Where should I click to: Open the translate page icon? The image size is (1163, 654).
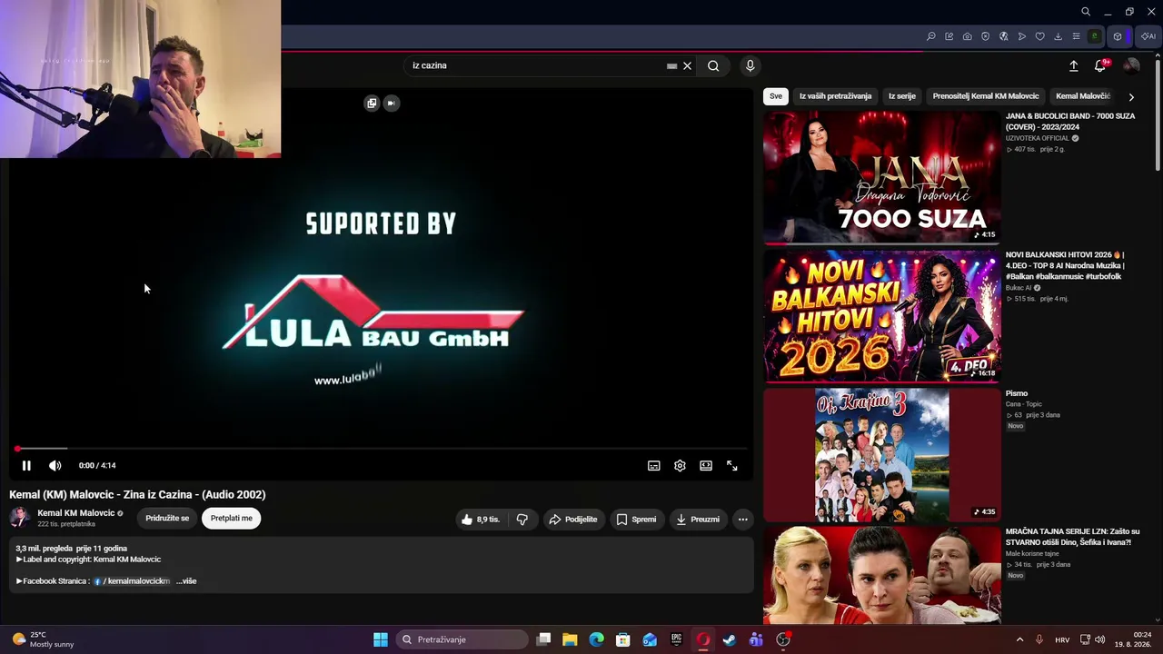(1004, 36)
